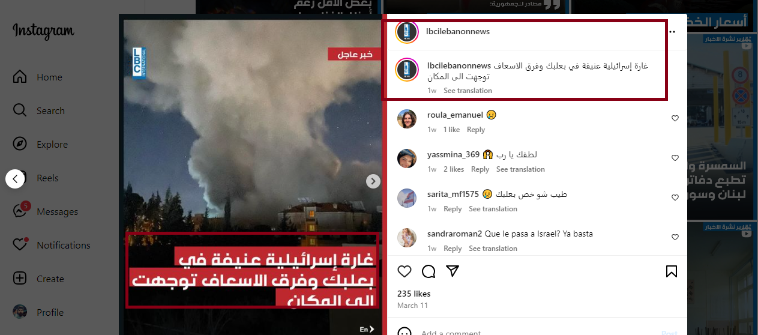Like sandraroman2's comment

tap(675, 237)
